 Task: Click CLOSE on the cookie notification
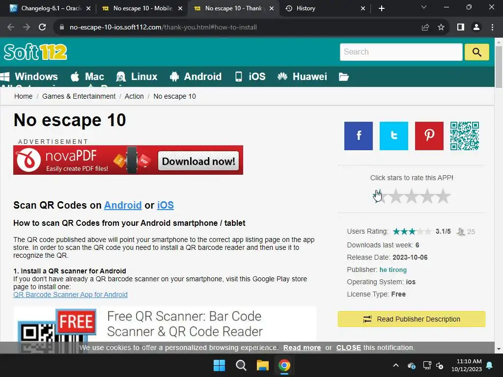(x=348, y=348)
